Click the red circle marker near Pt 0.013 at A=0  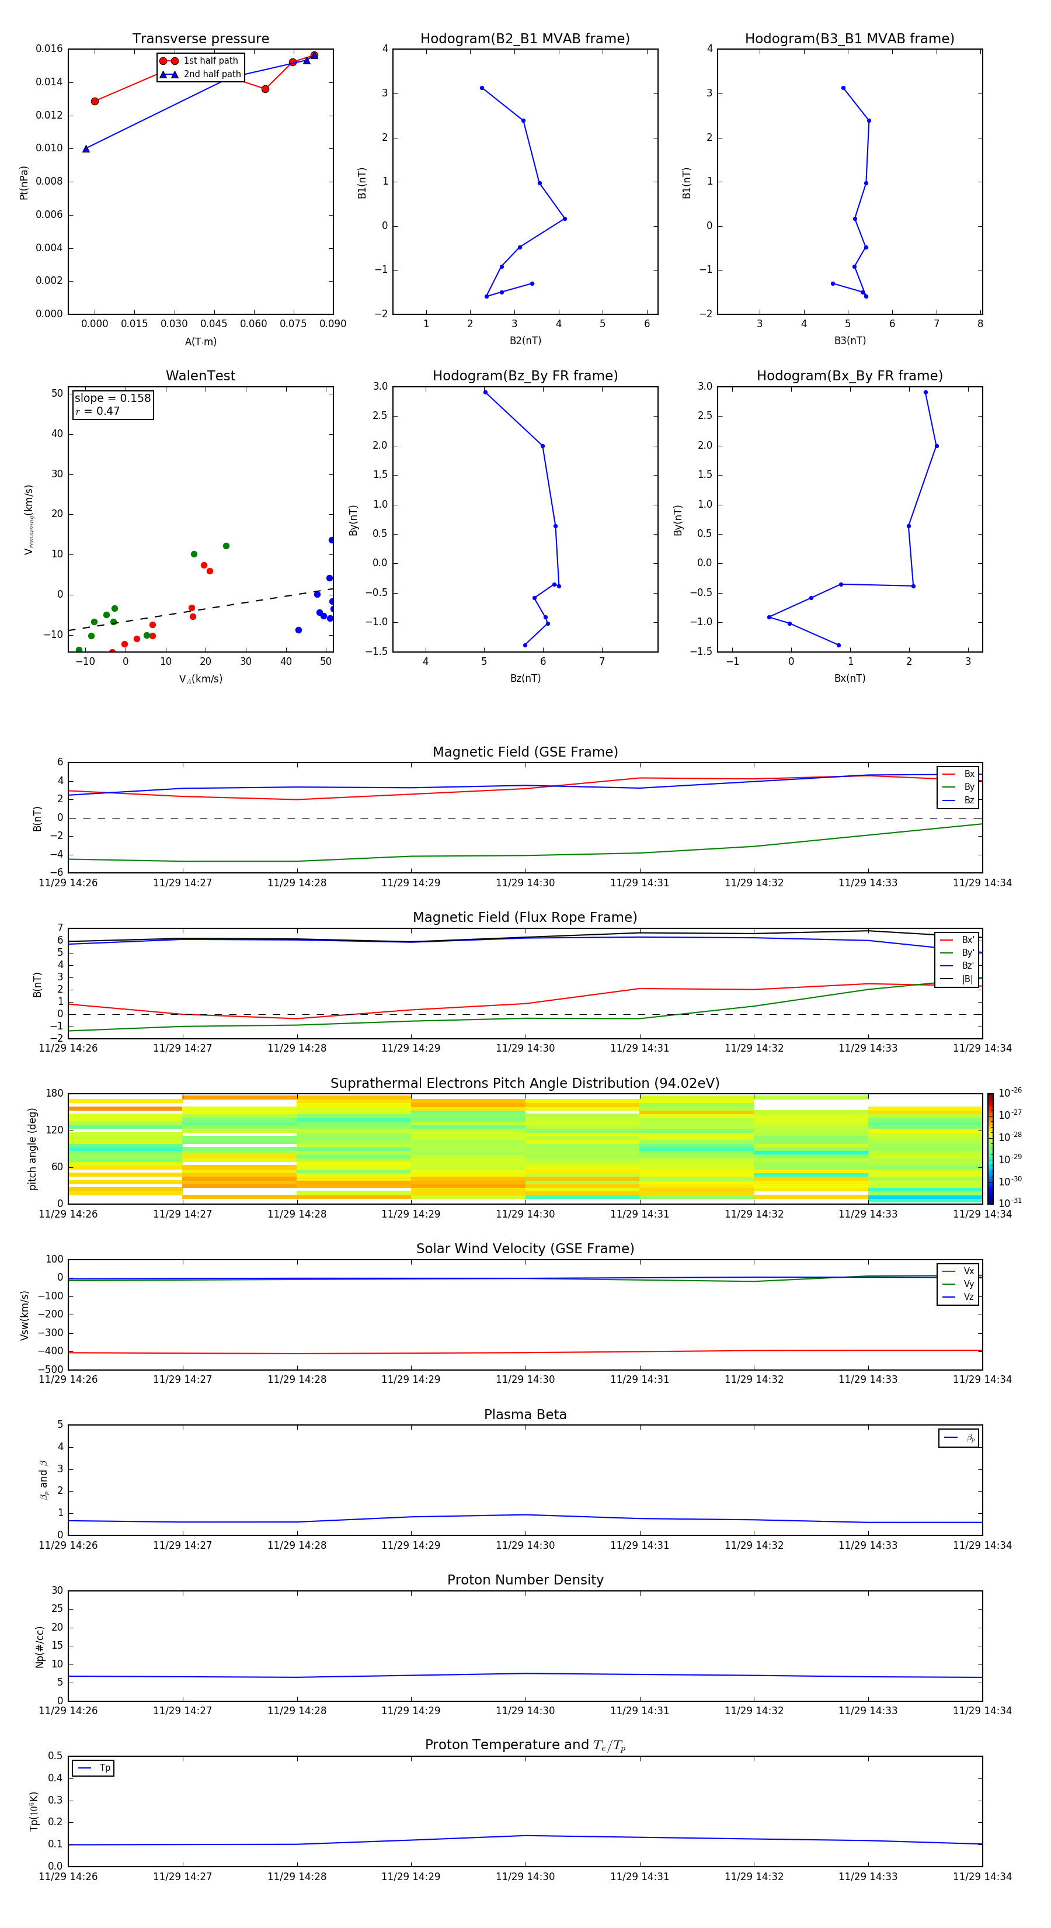click(95, 101)
